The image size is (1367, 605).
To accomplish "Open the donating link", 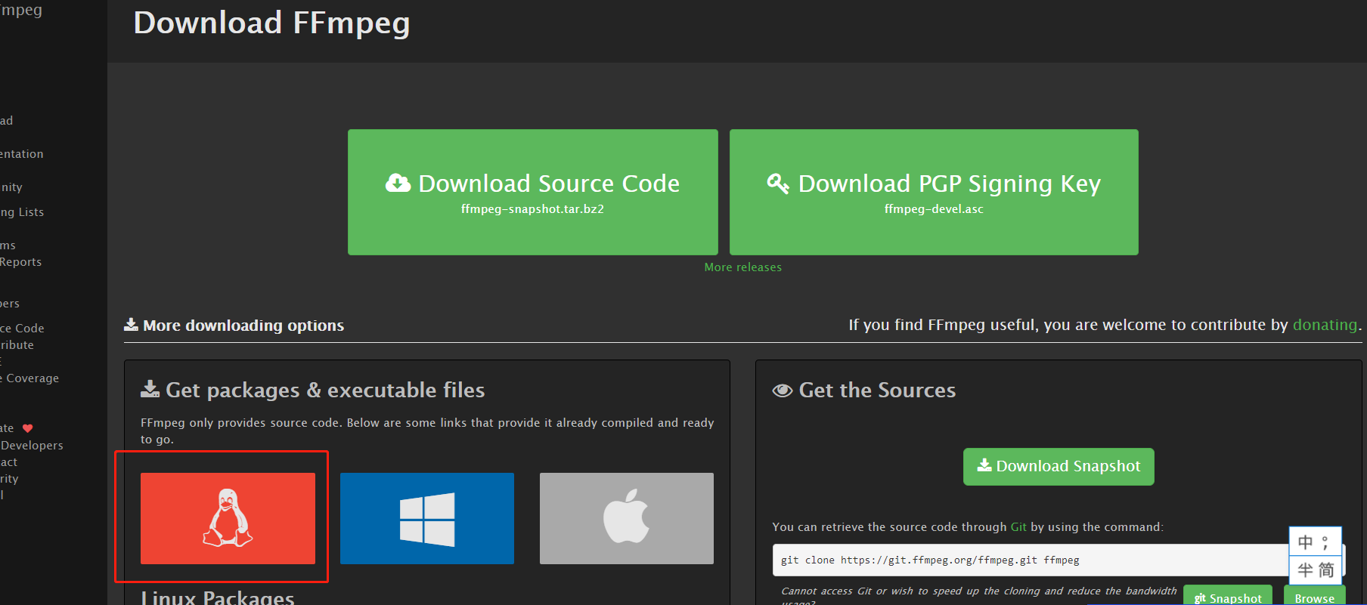I will 1325,325.
